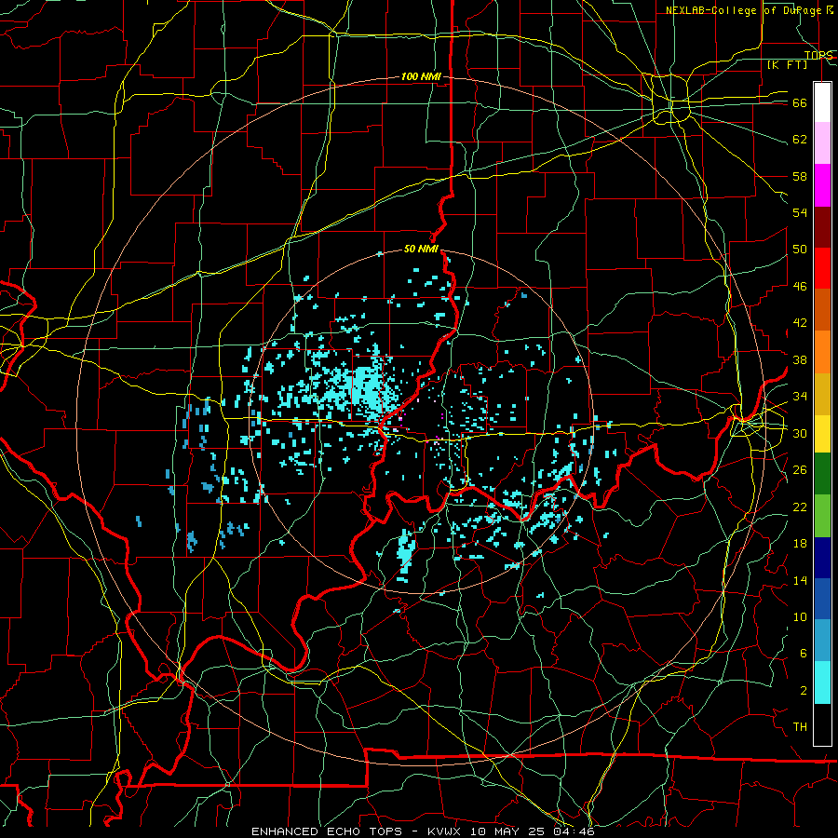Click the gold 34 kft legend swatch

click(x=822, y=394)
